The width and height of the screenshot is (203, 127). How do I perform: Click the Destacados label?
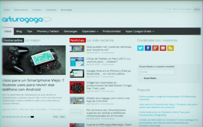(13, 40)
